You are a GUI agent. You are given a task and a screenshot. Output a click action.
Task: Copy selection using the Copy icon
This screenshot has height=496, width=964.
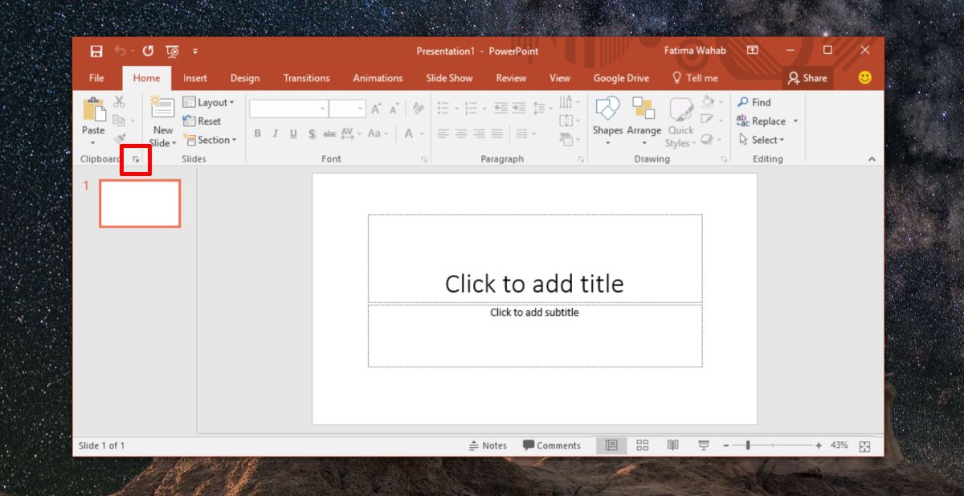pyautogui.click(x=119, y=121)
